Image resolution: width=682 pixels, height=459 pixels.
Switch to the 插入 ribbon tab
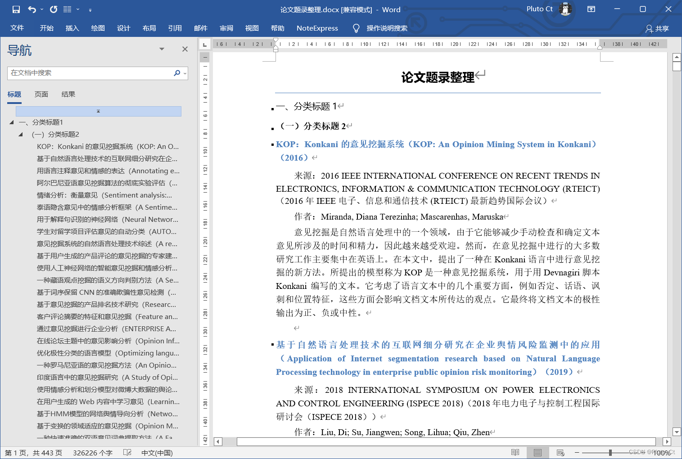(72, 28)
